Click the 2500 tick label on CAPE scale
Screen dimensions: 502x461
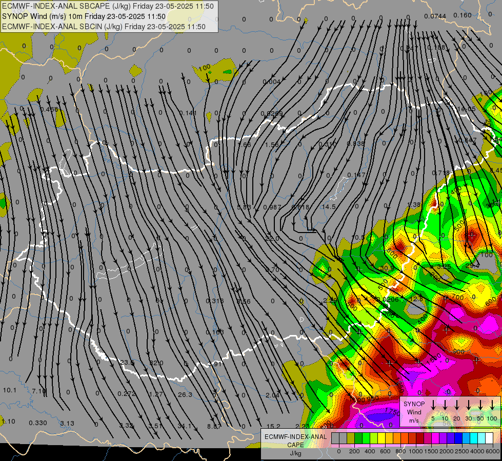[x=462, y=451]
